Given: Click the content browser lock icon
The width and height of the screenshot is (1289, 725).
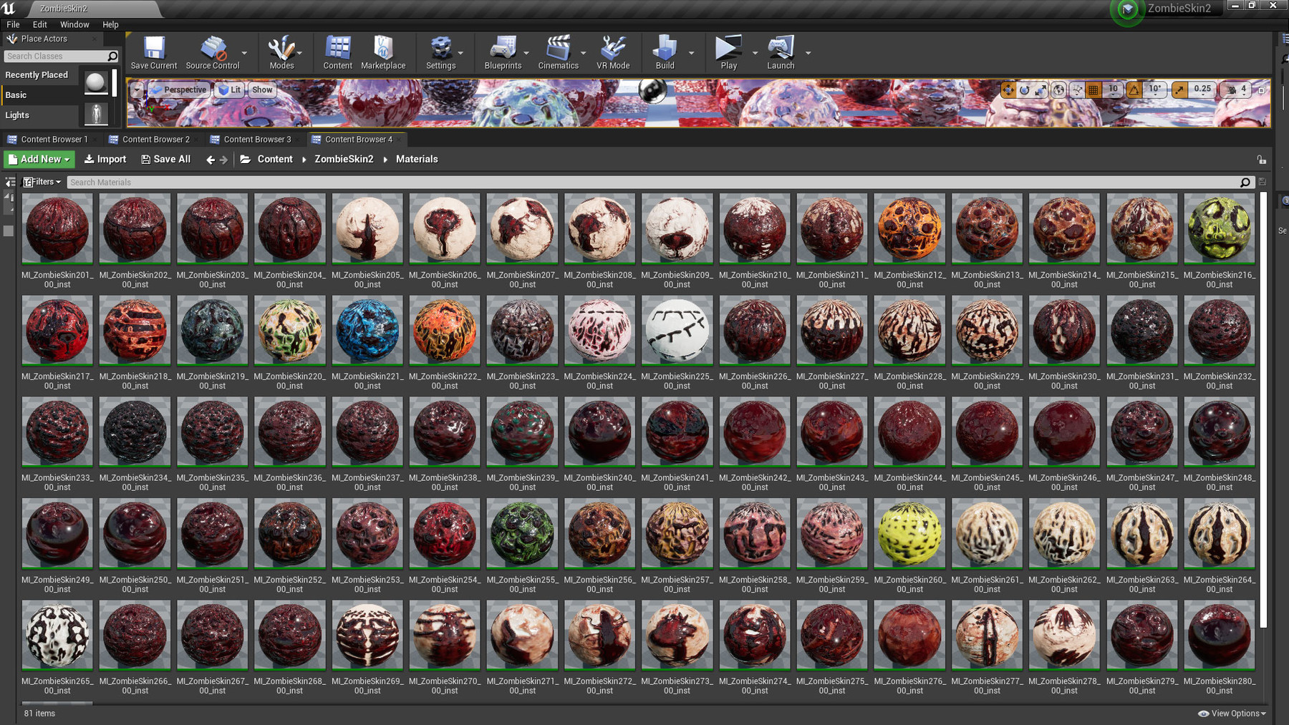Looking at the screenshot, I should coord(1261,160).
